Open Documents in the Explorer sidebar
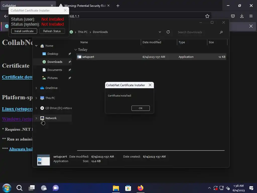 pyautogui.click(x=54, y=70)
